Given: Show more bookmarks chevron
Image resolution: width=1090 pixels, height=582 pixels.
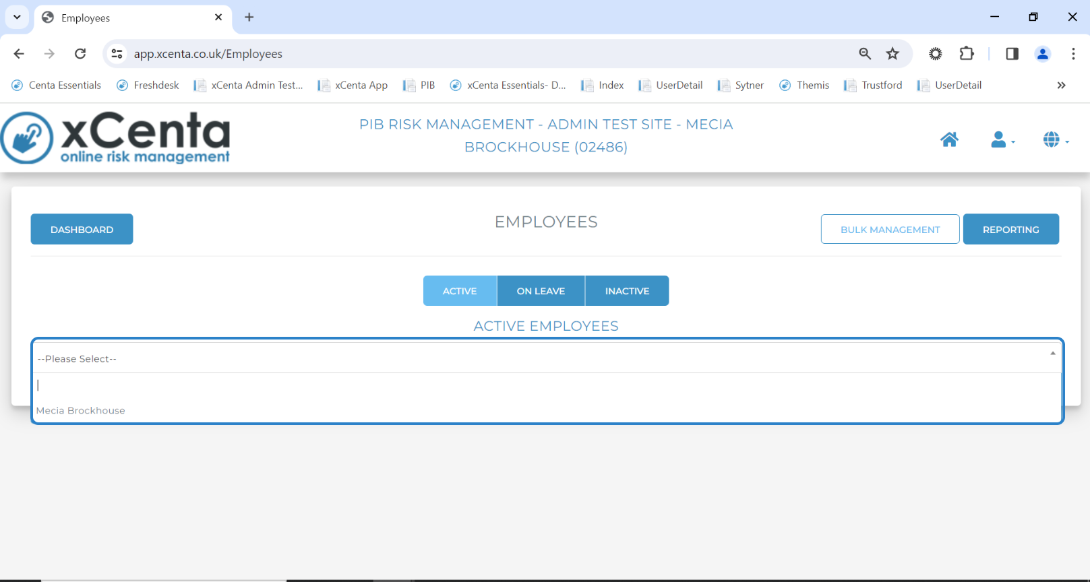Looking at the screenshot, I should pos(1061,86).
